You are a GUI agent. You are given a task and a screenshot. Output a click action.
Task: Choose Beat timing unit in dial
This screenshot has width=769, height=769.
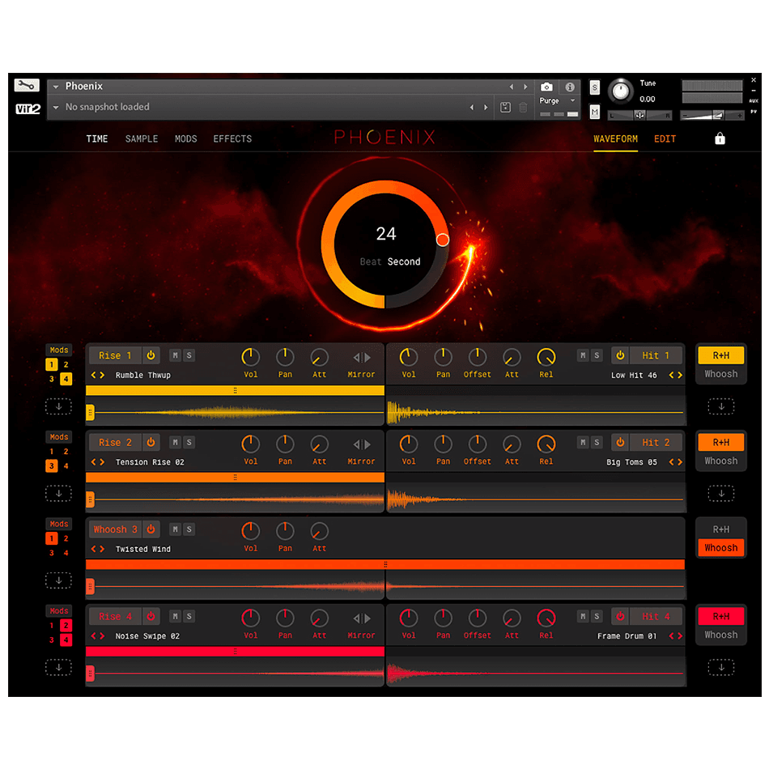point(370,262)
